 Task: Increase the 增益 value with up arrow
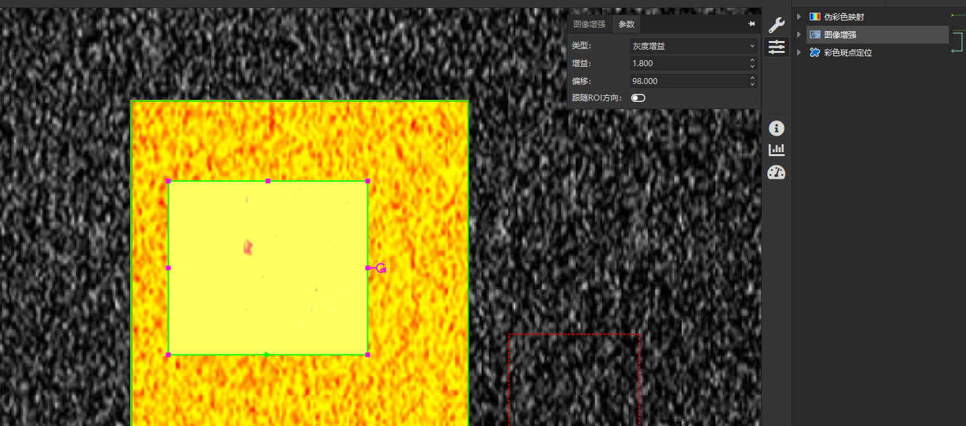(752, 60)
